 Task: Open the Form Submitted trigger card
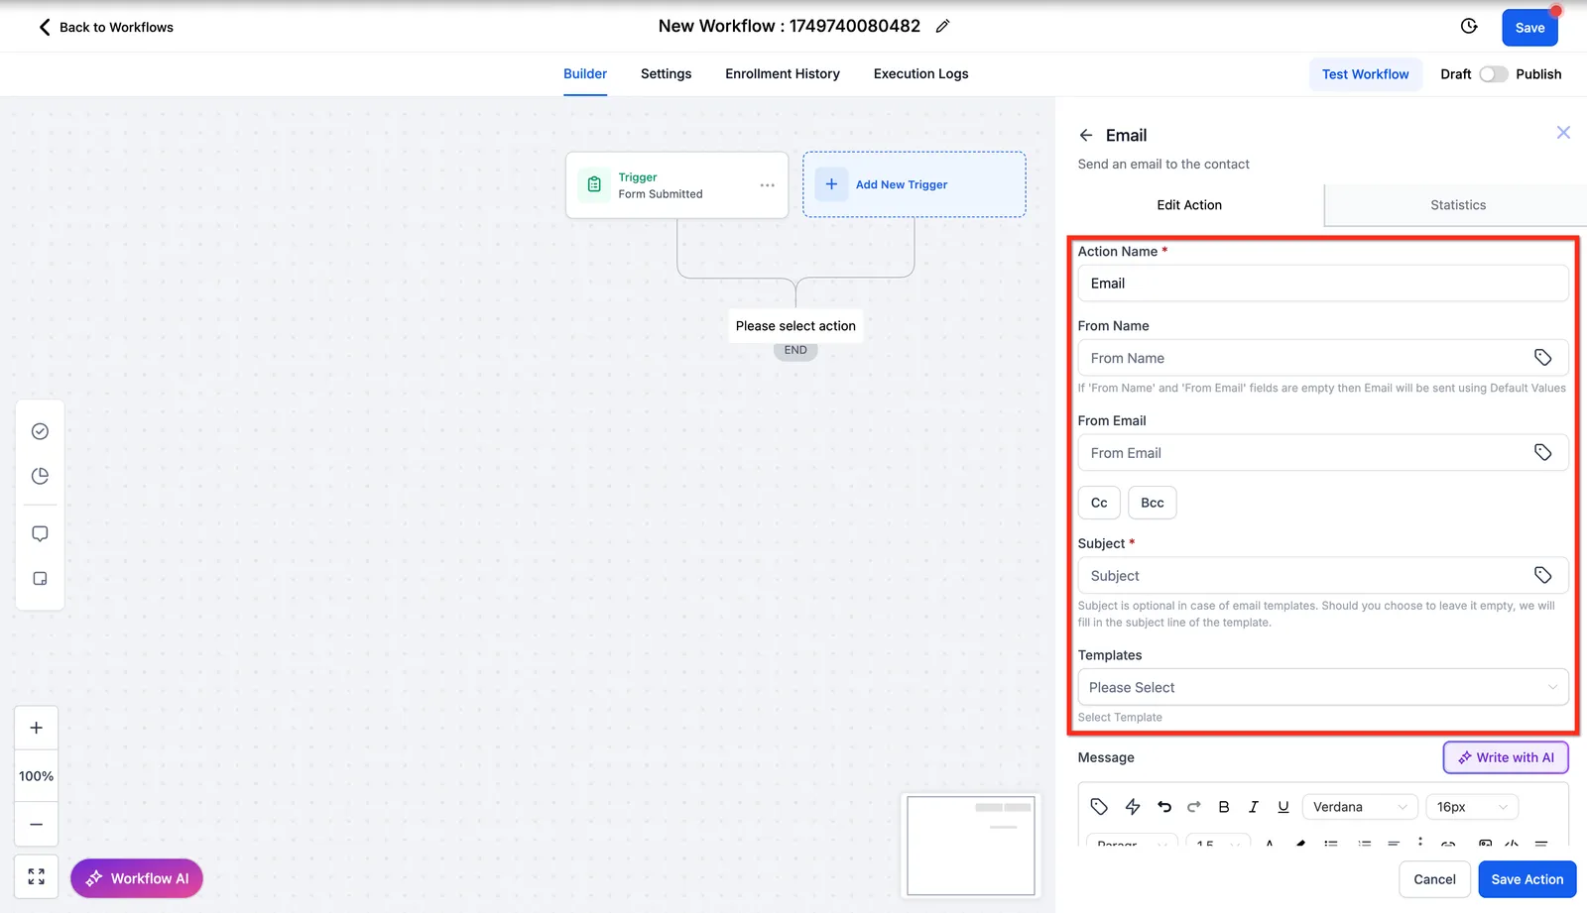pos(676,185)
